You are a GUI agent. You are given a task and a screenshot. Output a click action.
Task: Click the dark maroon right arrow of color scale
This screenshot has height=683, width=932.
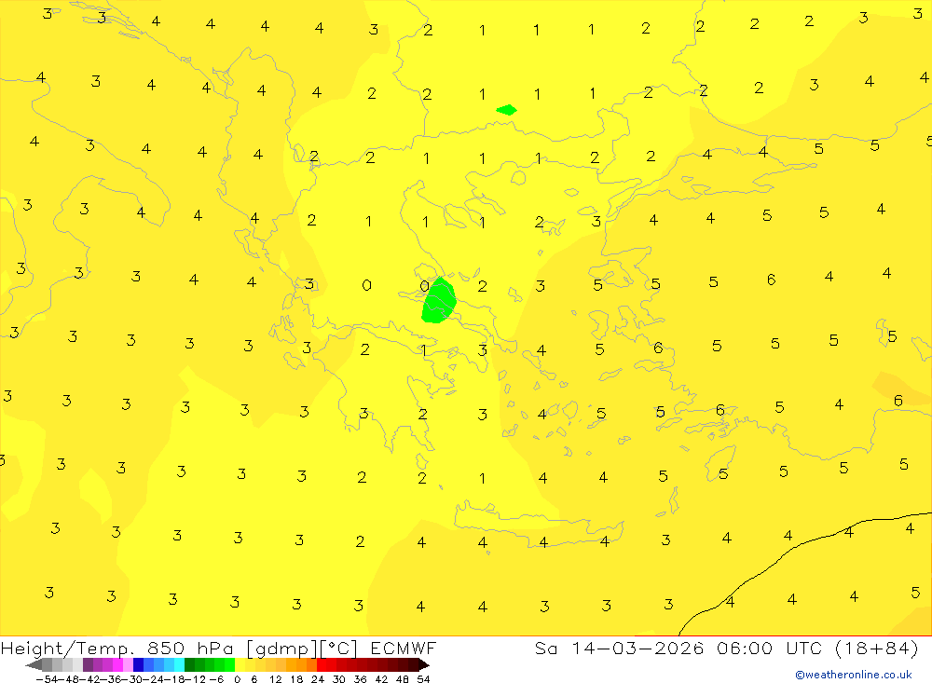[424, 664]
